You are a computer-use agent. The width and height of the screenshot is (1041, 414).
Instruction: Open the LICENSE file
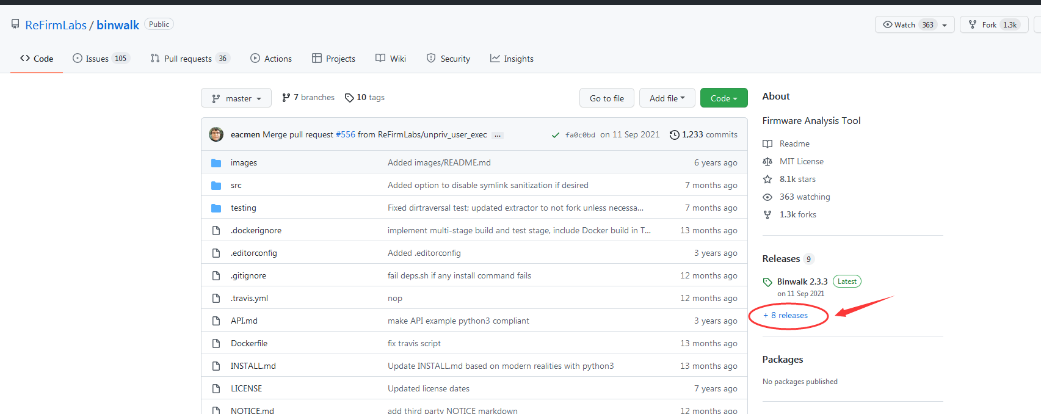pos(246,389)
